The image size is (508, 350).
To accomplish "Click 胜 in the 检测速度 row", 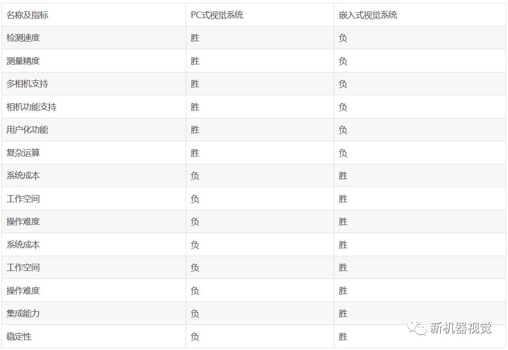I will coord(195,38).
